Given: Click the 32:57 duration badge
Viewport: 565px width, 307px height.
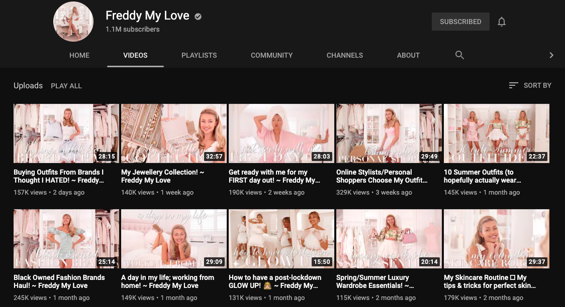Looking at the screenshot, I should click(214, 157).
